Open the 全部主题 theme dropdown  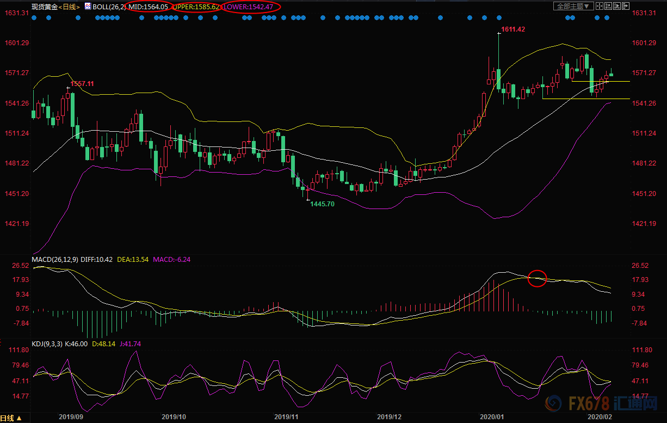pos(573,6)
